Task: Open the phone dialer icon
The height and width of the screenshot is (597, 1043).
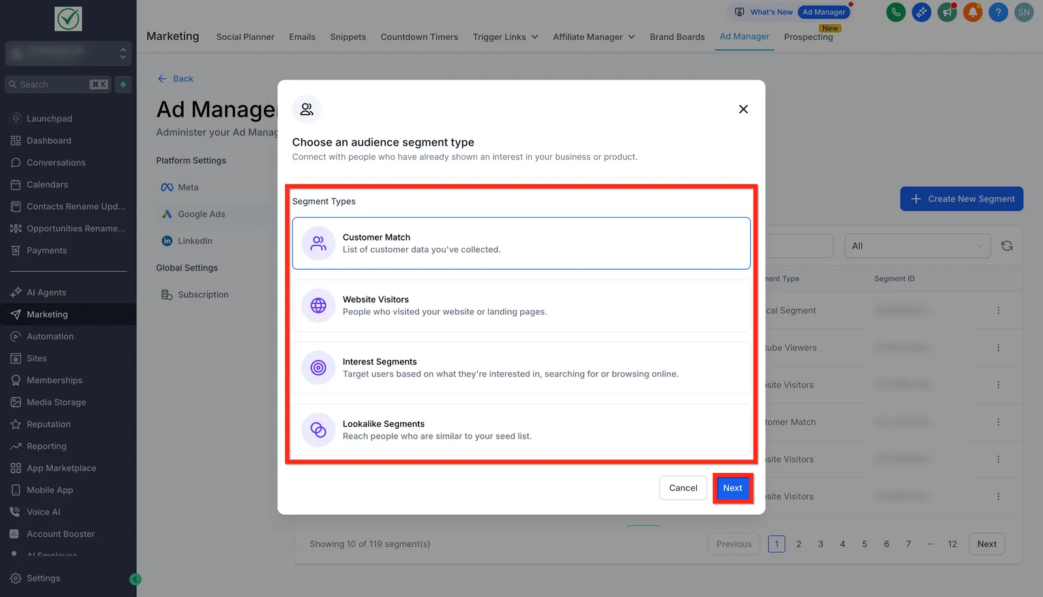Action: pos(896,12)
